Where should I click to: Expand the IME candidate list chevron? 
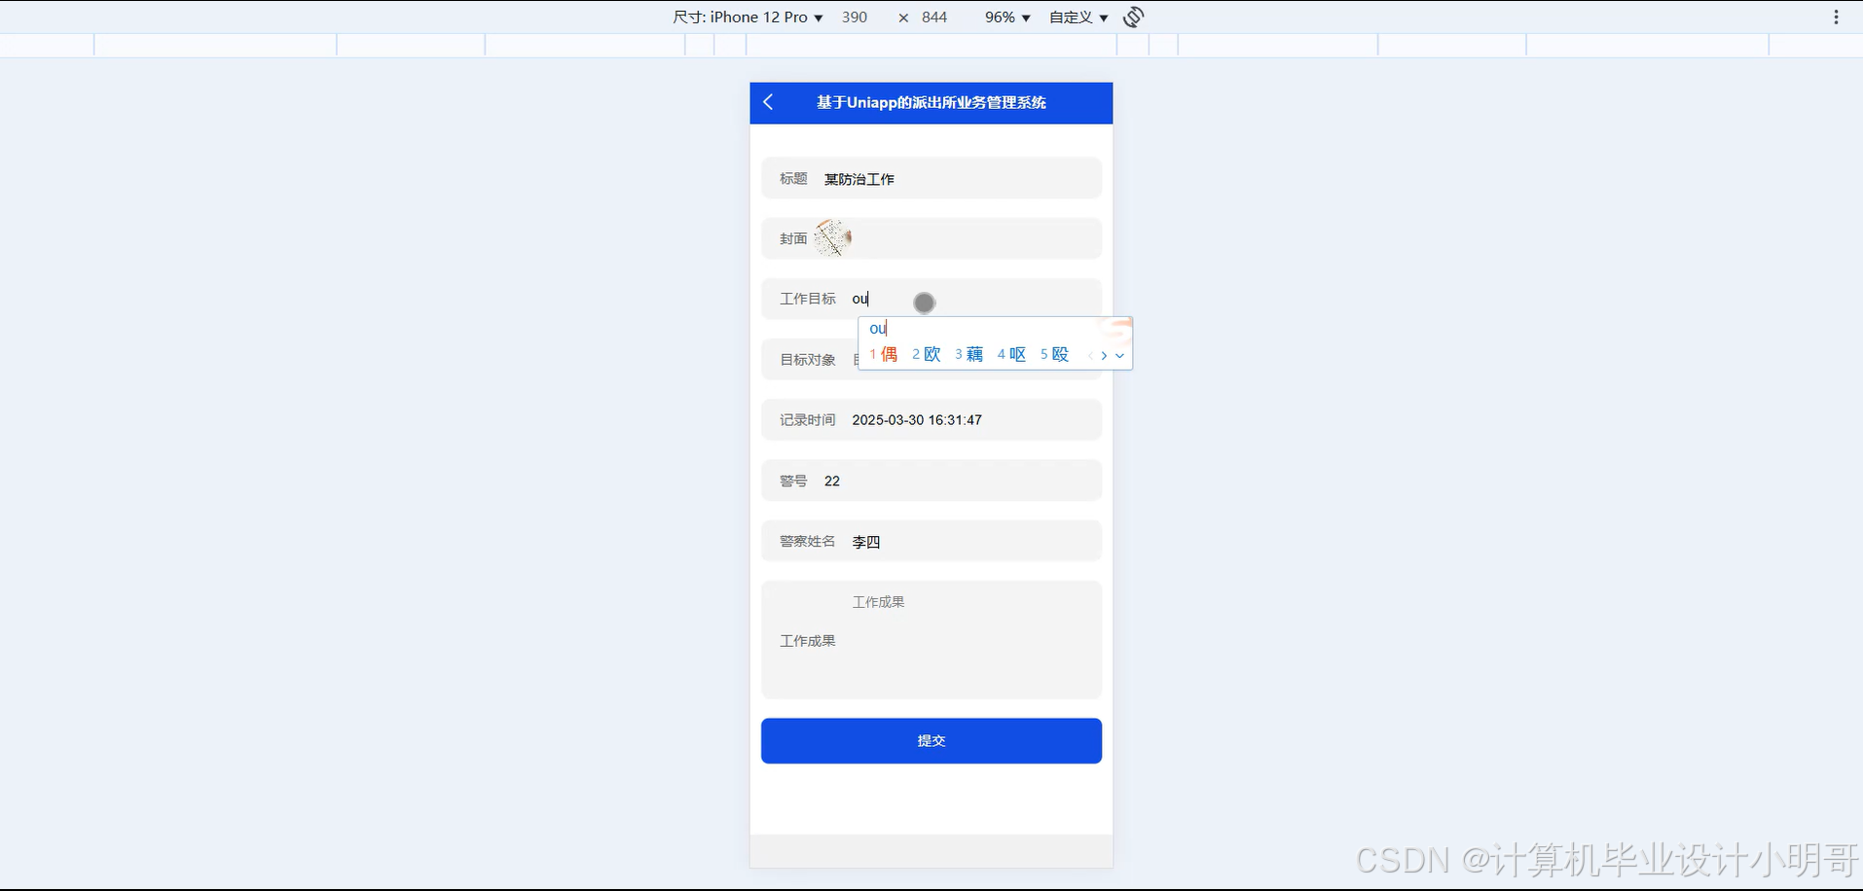point(1121,356)
